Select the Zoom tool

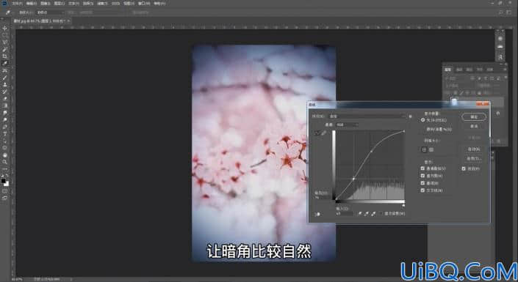click(x=4, y=162)
